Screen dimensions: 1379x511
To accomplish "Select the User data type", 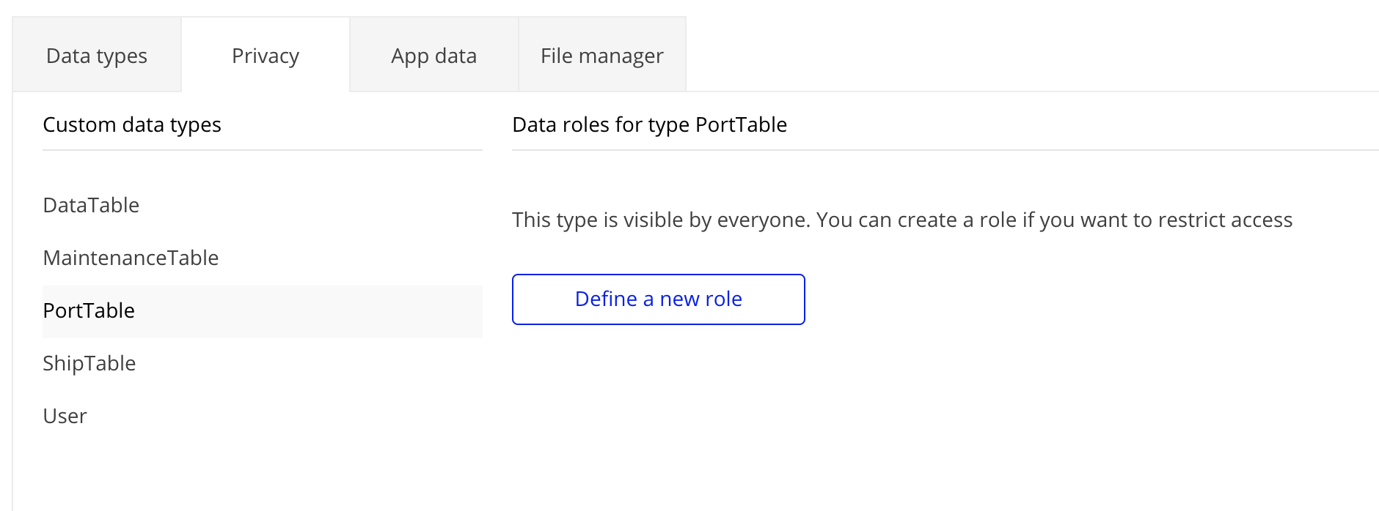I will point(263,417).
